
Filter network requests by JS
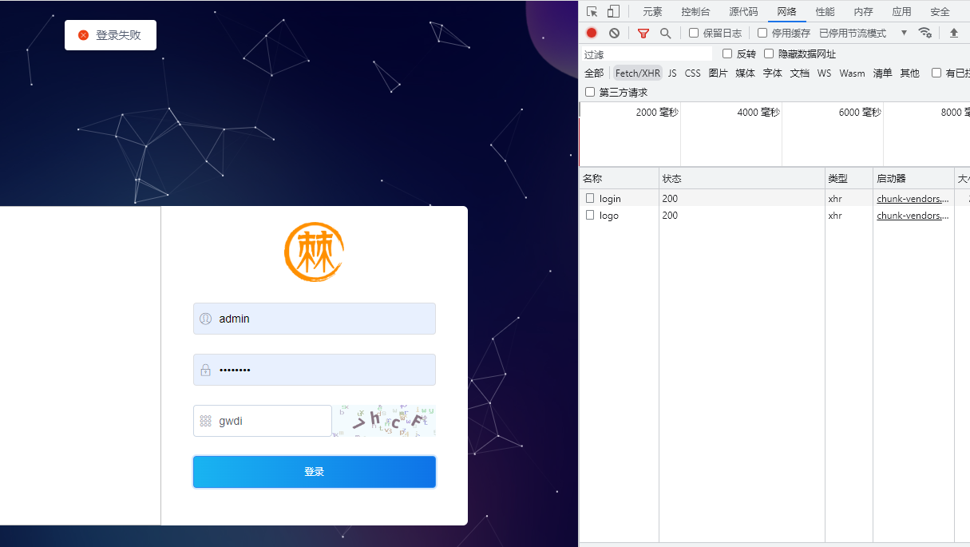tap(672, 73)
